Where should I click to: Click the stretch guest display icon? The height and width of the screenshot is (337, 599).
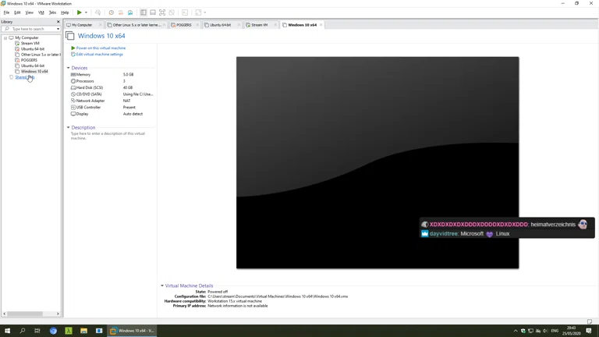[x=198, y=12]
